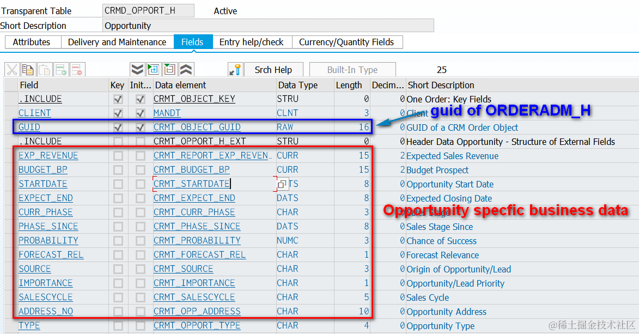The height and width of the screenshot is (334, 639).
Task: Click the Cut scissors icon
Action: (12, 70)
